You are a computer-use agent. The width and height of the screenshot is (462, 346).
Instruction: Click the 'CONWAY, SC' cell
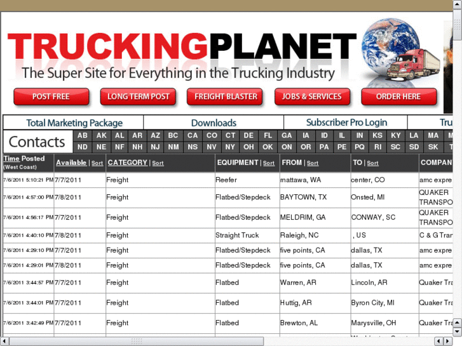pyautogui.click(x=384, y=218)
